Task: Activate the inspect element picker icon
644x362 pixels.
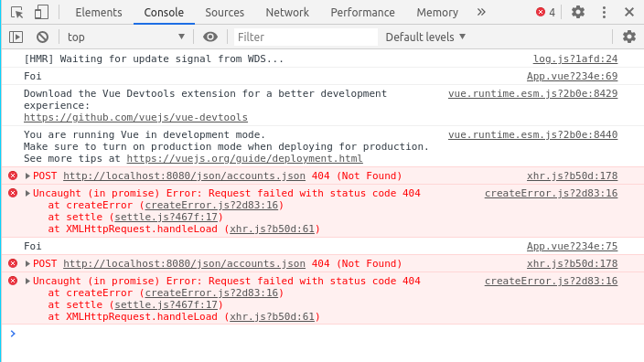Action: pyautogui.click(x=17, y=12)
